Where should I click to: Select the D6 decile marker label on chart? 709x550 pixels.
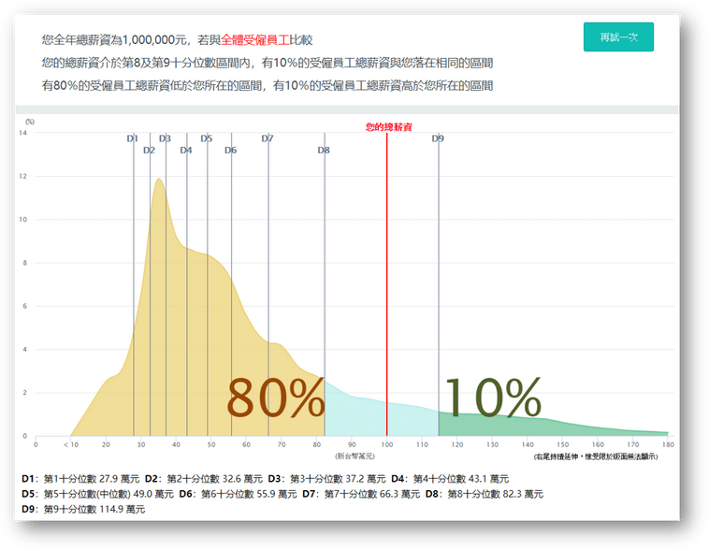[x=230, y=151]
